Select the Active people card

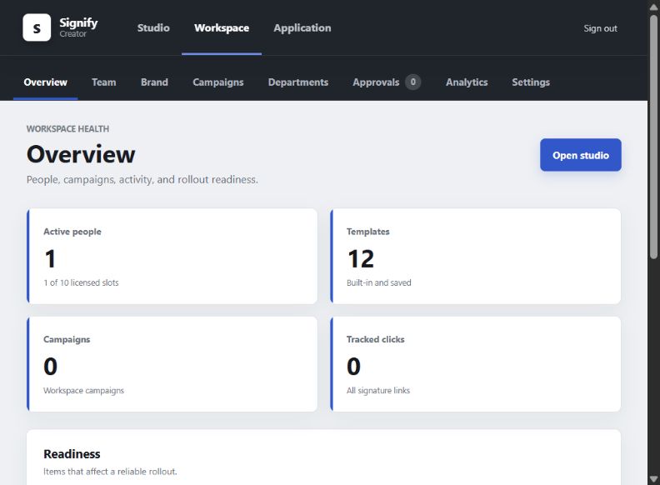click(x=172, y=256)
